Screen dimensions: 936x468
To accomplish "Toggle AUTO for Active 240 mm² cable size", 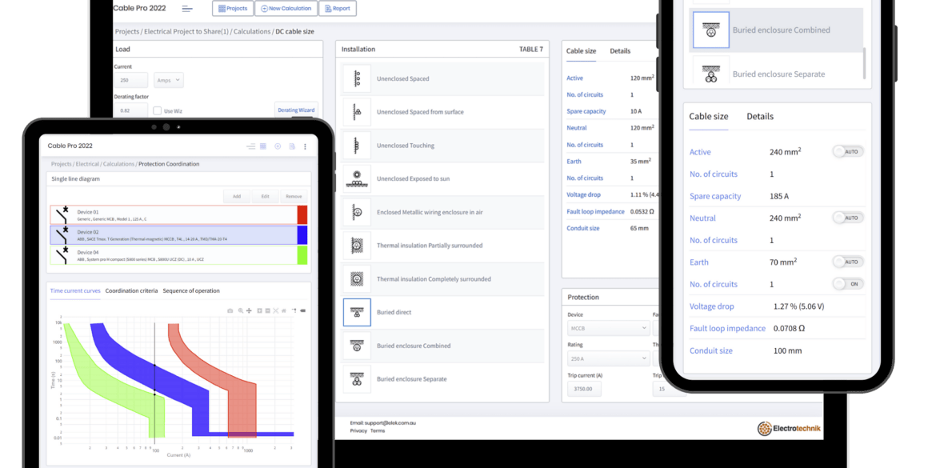I will coord(847,151).
